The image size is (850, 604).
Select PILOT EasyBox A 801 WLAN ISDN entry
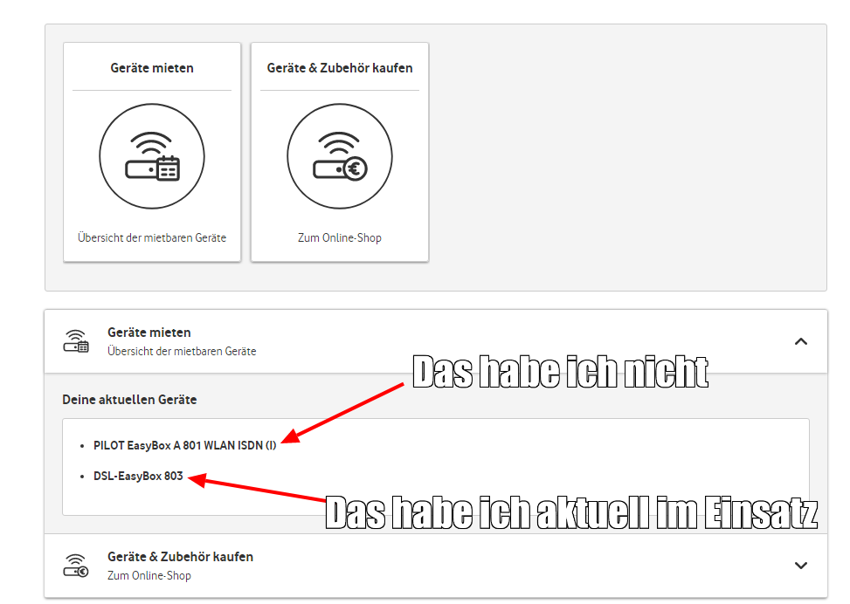click(184, 444)
